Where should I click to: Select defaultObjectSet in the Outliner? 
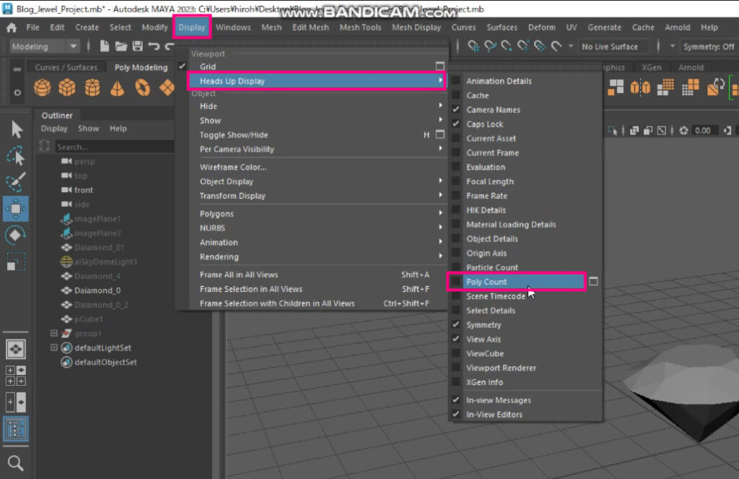click(105, 362)
